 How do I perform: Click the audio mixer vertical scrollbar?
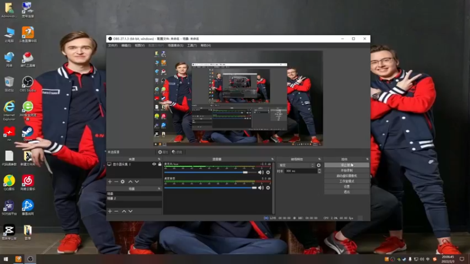[273, 188]
